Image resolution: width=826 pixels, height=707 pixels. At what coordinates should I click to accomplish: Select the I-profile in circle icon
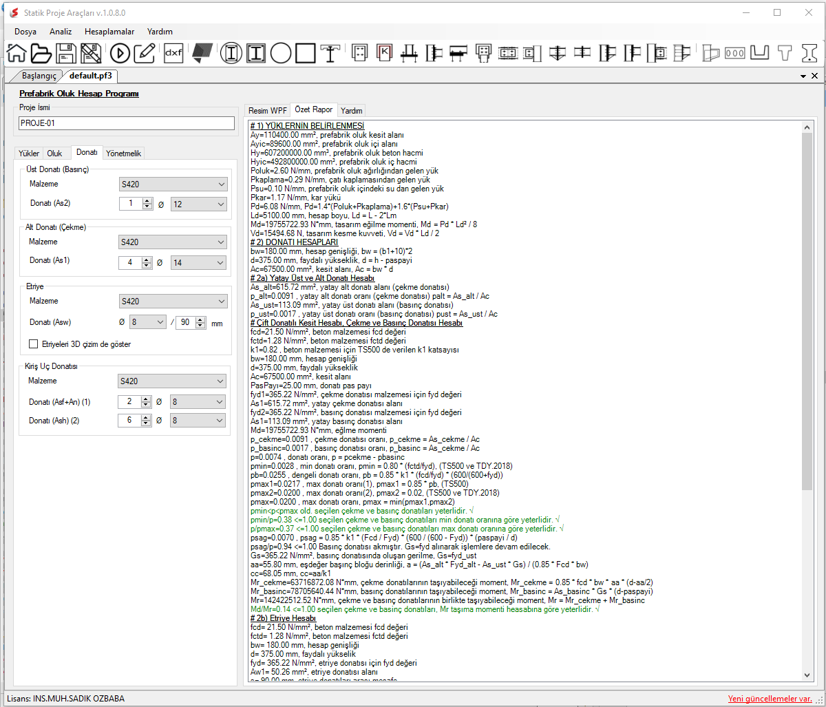[x=231, y=52]
